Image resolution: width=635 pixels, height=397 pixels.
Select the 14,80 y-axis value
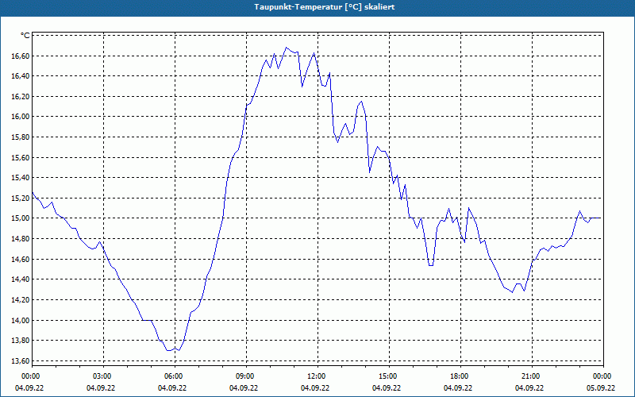[x=21, y=239]
